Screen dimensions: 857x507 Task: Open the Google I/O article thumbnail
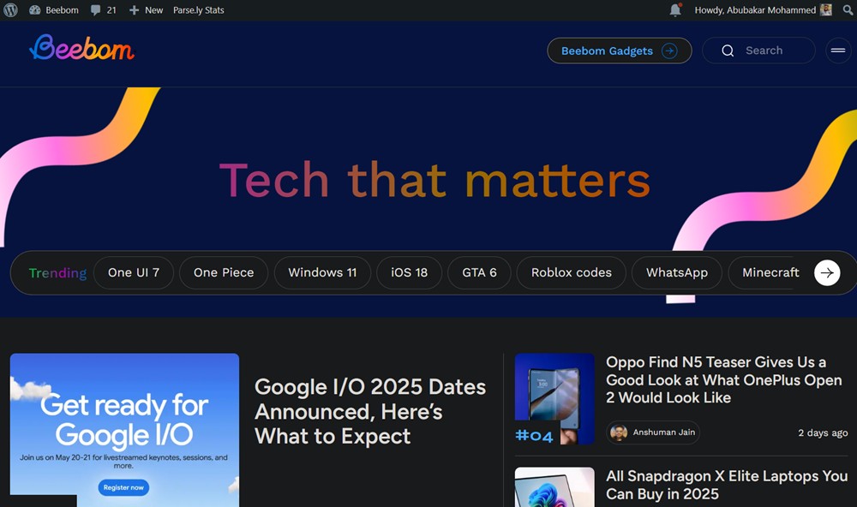124,430
